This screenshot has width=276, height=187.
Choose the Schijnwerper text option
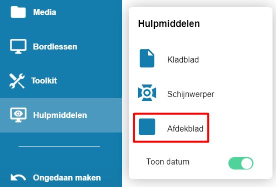(x=191, y=94)
